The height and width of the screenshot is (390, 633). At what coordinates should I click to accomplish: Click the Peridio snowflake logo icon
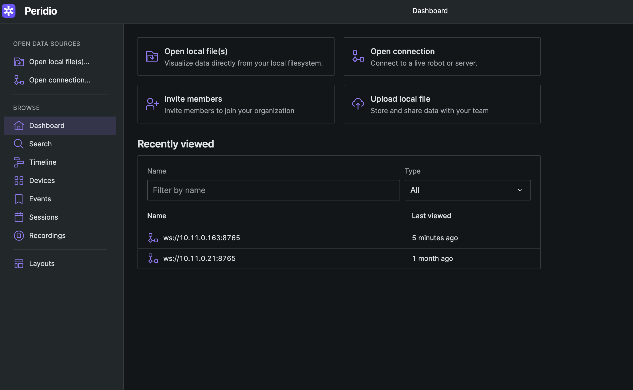pos(9,11)
